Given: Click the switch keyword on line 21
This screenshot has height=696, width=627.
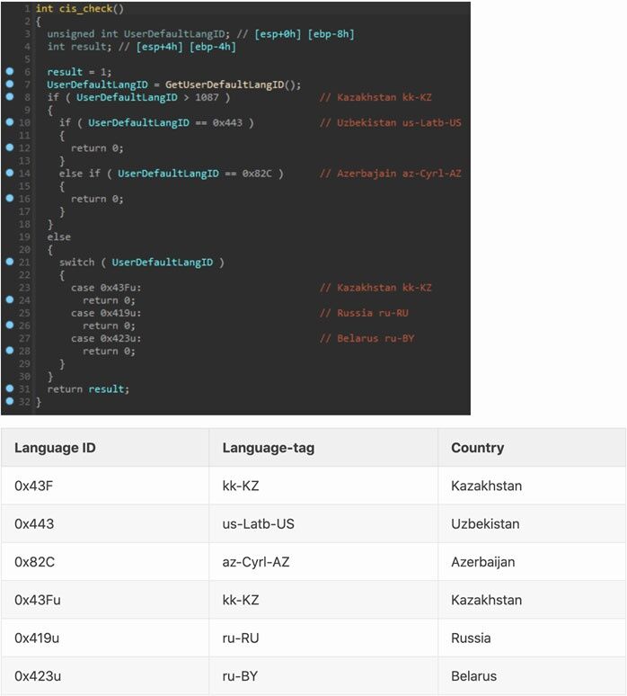Looking at the screenshot, I should pos(76,263).
